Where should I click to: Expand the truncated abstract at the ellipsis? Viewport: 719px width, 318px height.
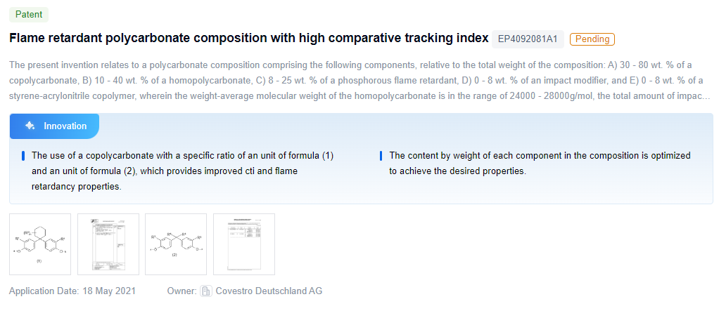pyautogui.click(x=706, y=96)
